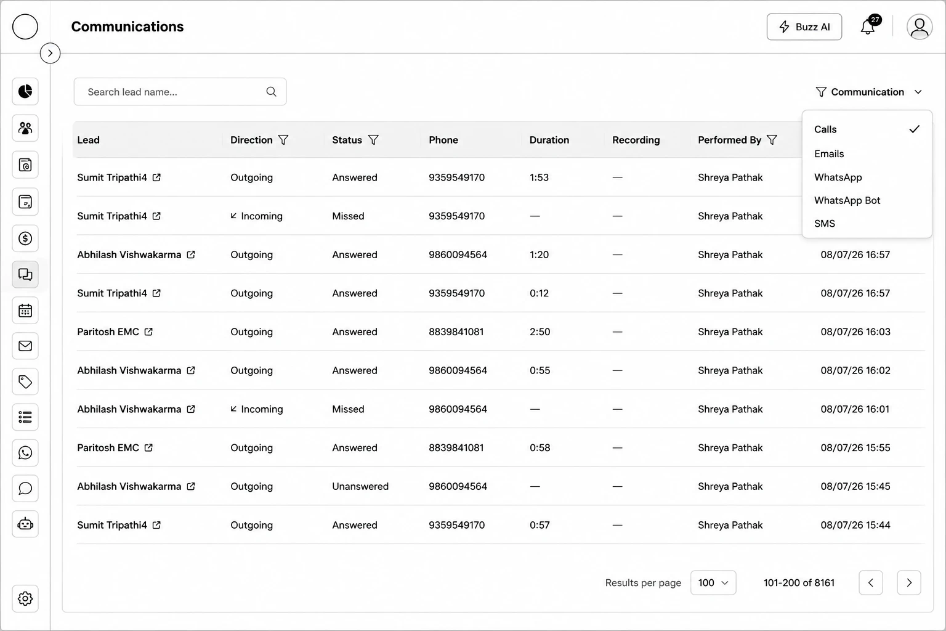Click the Buzz AI button

pos(804,26)
